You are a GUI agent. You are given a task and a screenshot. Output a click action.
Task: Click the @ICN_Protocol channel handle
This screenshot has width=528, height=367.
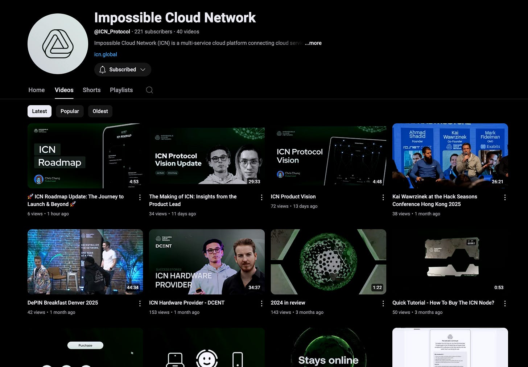point(112,32)
